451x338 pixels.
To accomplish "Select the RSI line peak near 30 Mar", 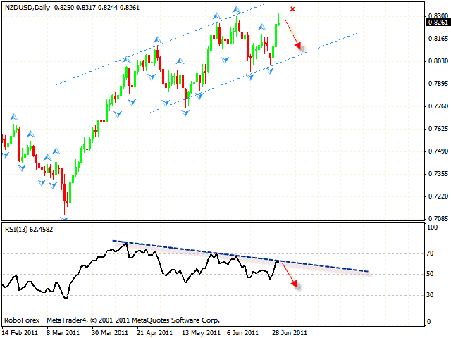I will coord(125,243).
